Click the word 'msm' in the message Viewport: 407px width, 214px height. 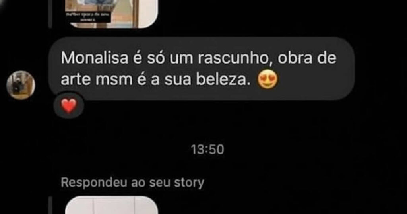(114, 80)
